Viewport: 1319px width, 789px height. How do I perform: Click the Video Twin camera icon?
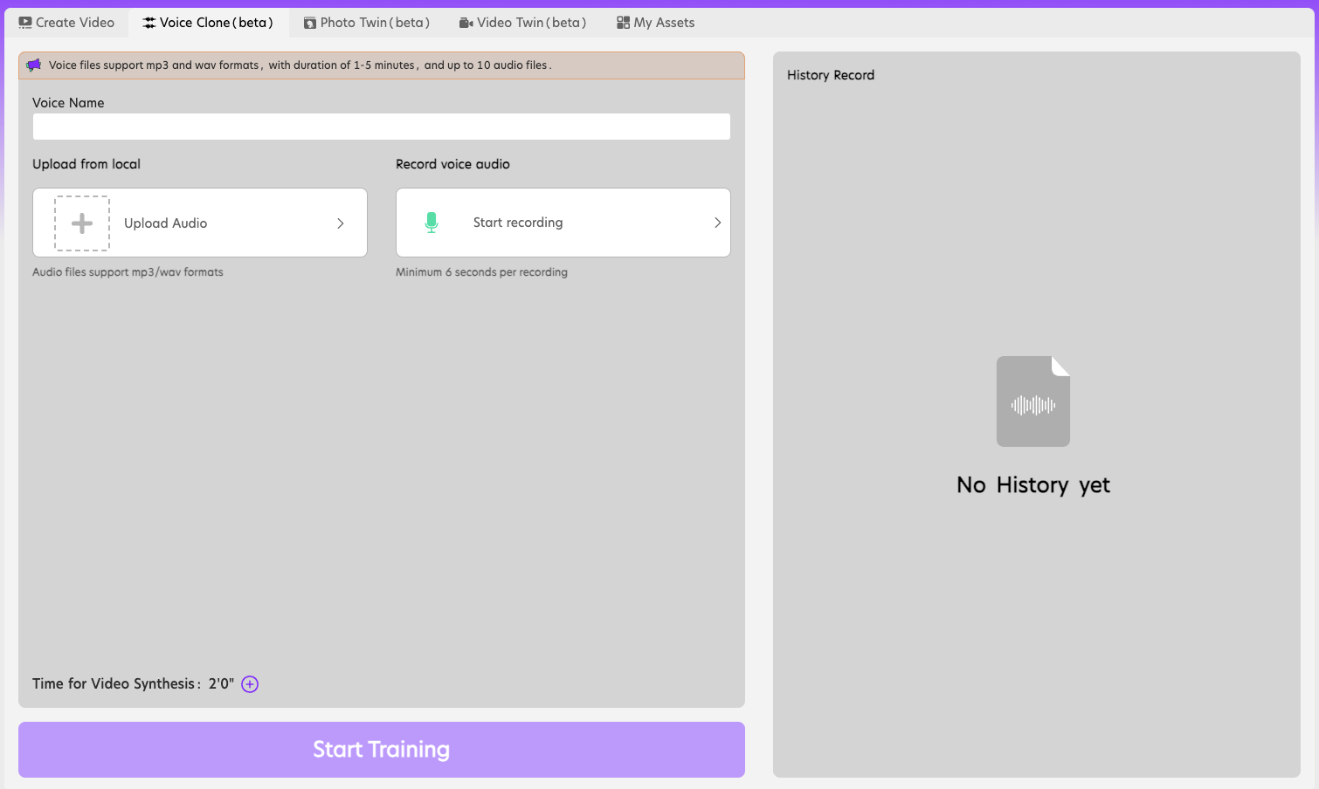(x=466, y=23)
